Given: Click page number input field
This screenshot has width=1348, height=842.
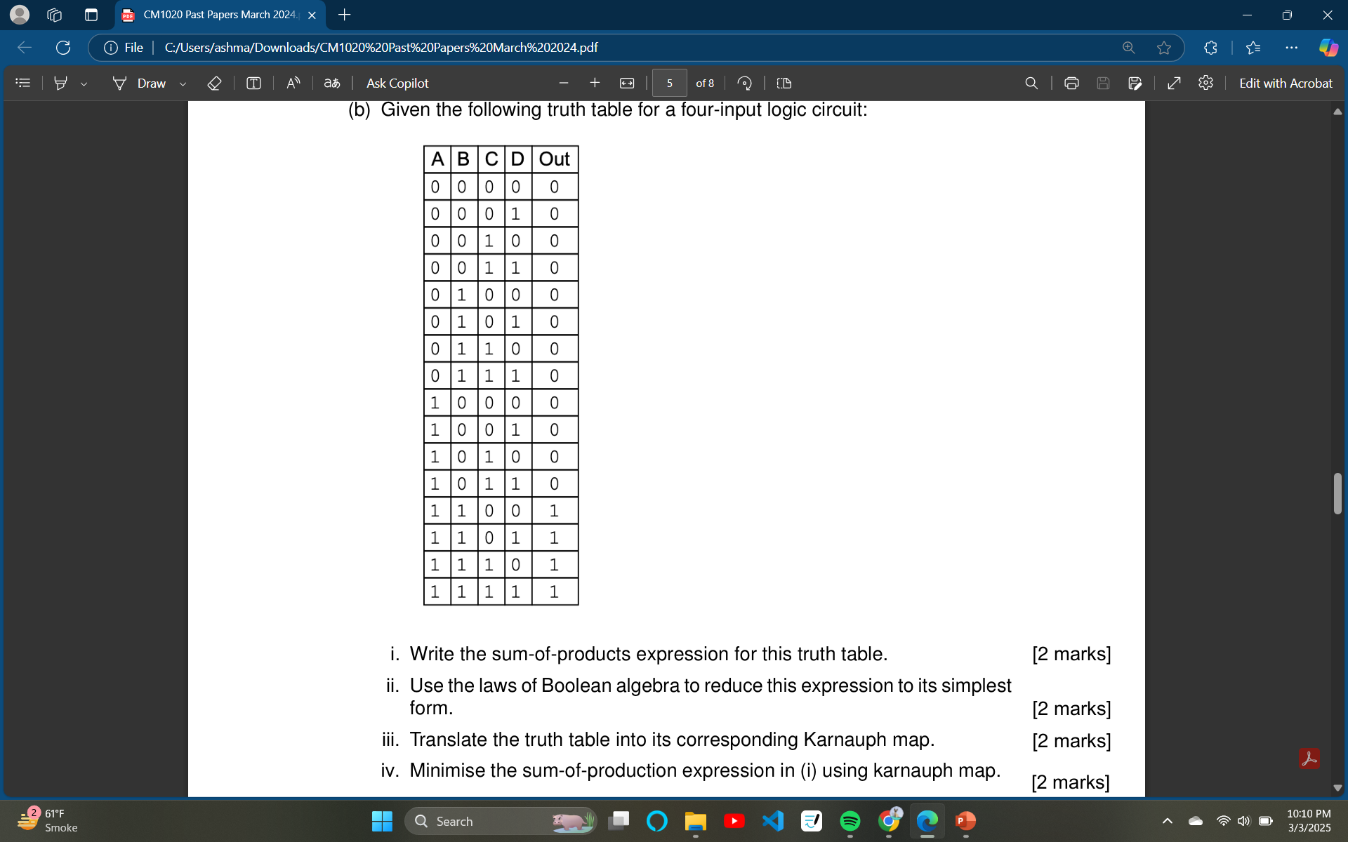Looking at the screenshot, I should tap(668, 83).
